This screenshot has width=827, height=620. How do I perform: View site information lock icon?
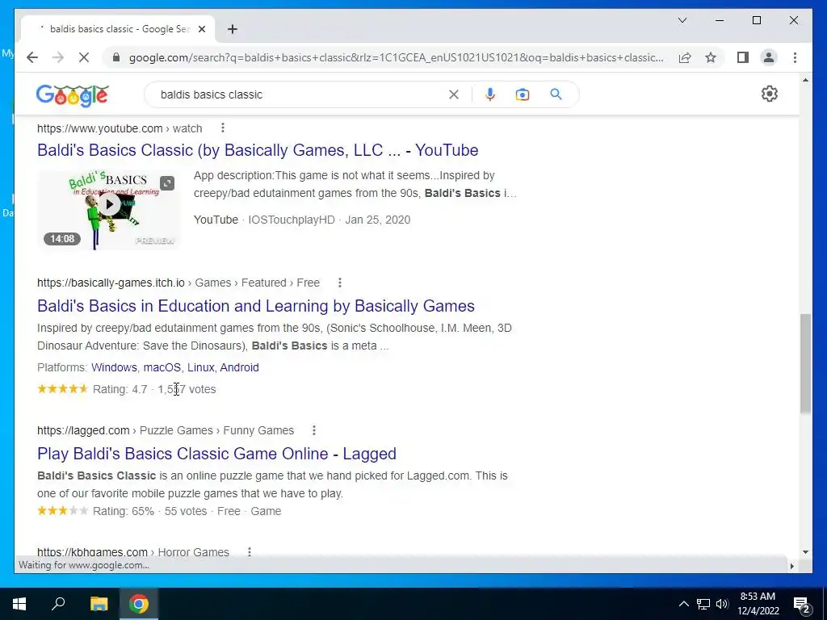(116, 57)
